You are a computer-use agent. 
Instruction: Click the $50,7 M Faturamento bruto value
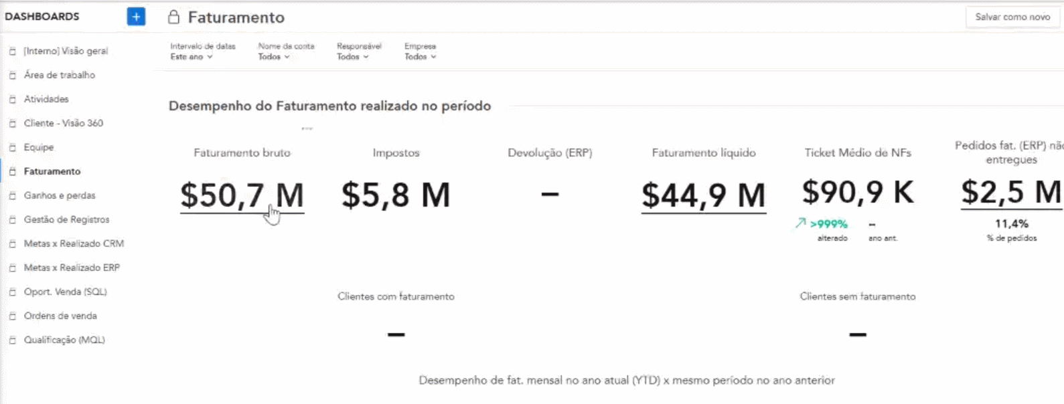(x=242, y=196)
